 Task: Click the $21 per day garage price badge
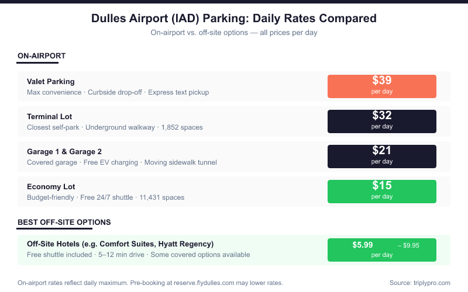(381, 156)
